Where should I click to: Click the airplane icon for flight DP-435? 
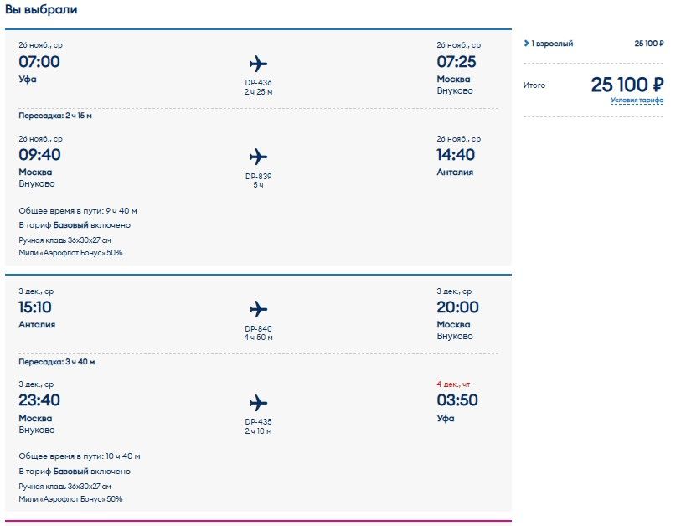258,402
